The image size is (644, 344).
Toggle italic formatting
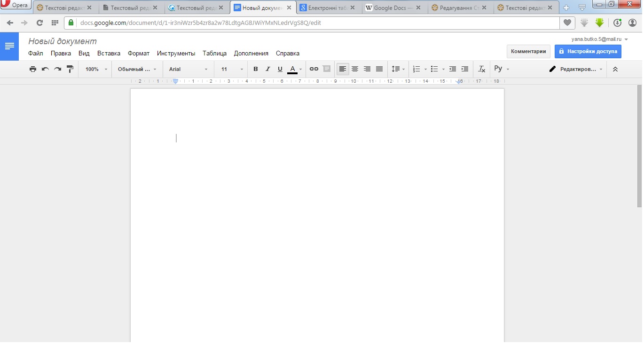coord(268,69)
